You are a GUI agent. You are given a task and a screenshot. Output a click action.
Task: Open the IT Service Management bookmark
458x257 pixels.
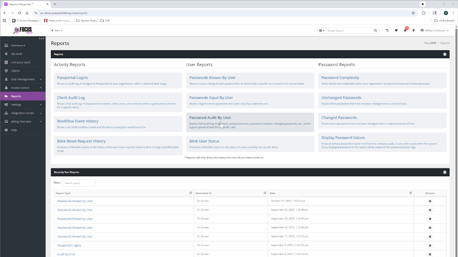[x=27, y=21]
